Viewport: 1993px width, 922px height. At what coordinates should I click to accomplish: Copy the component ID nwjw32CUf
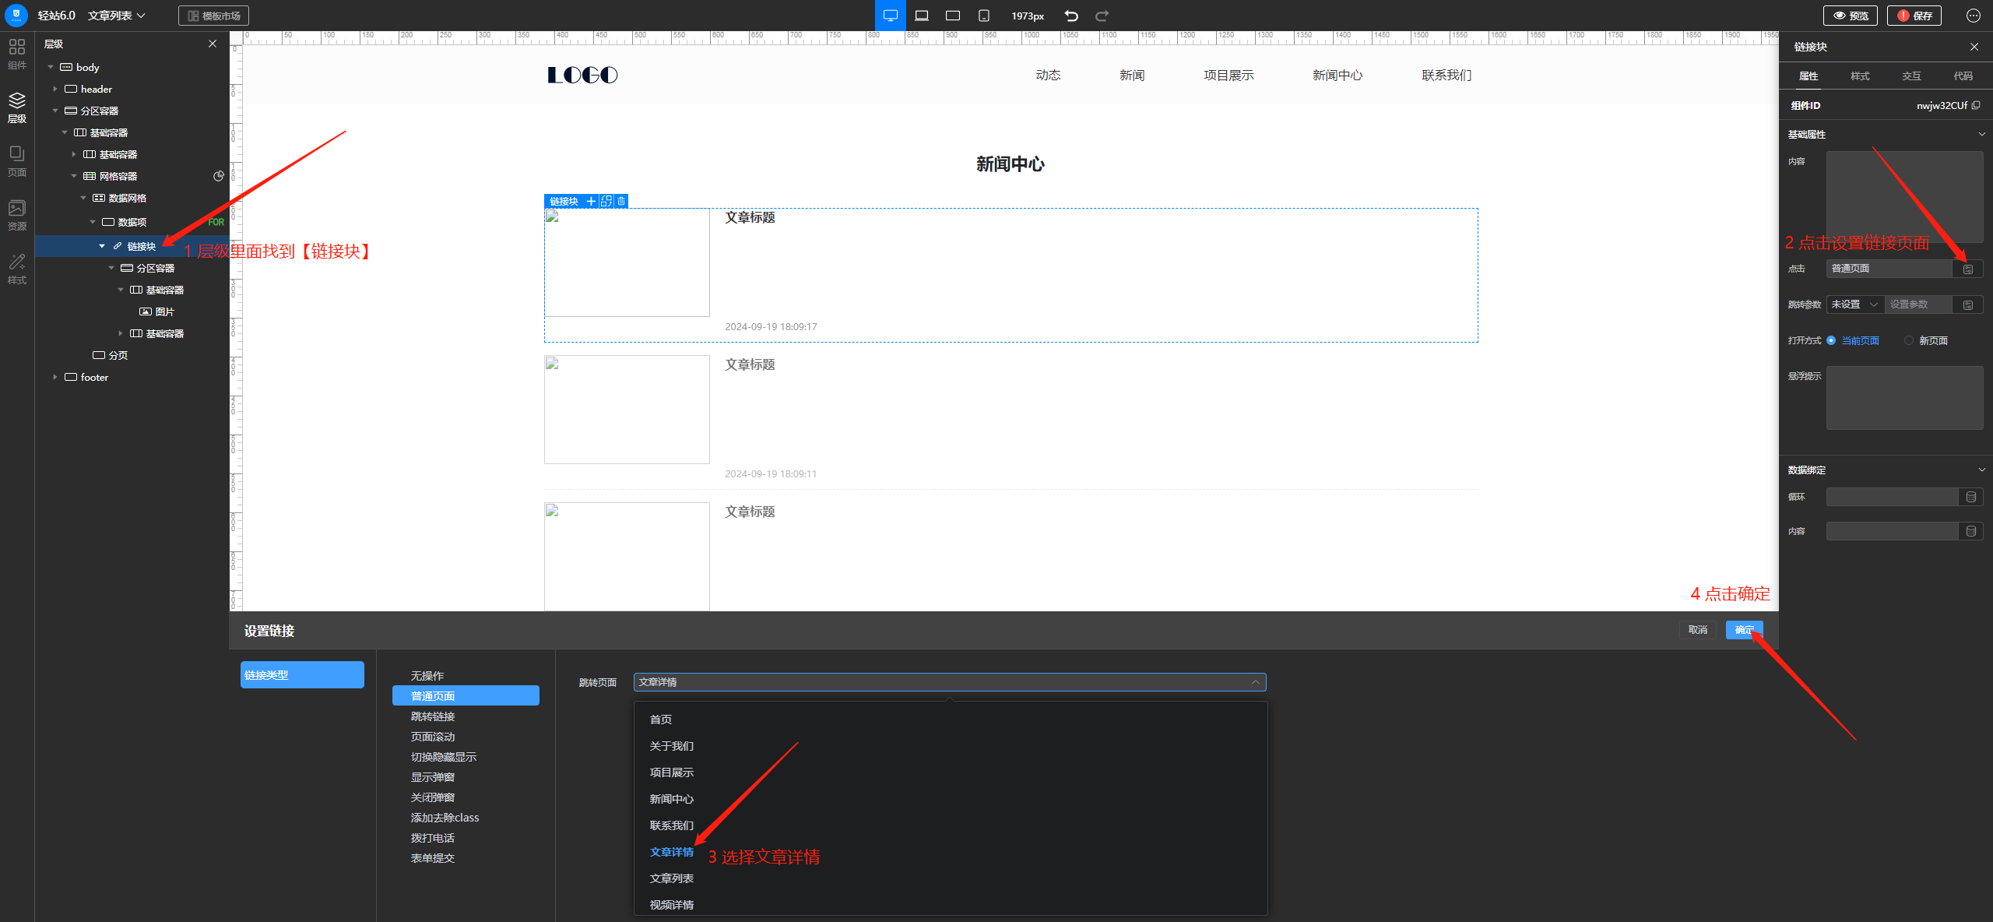[x=1976, y=105]
